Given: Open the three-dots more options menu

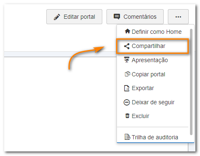Looking at the screenshot, I should click(x=178, y=17).
